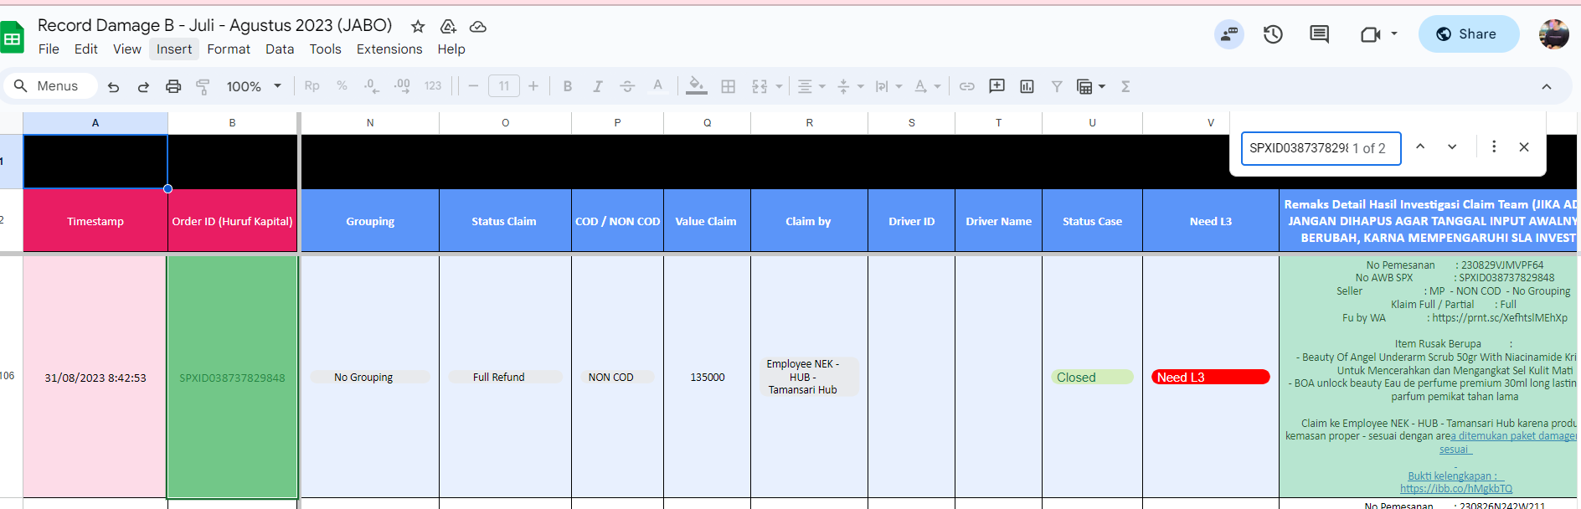
Task: Open the text color picker
Action: click(x=657, y=86)
